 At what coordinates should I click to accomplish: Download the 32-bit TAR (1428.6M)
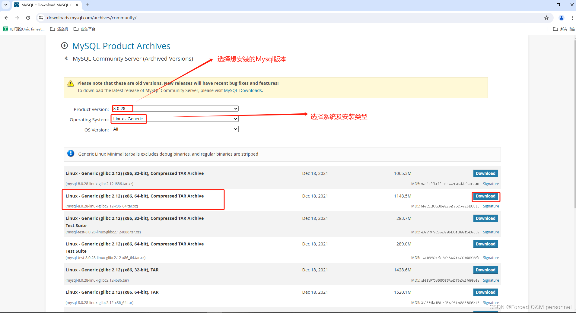pos(485,270)
